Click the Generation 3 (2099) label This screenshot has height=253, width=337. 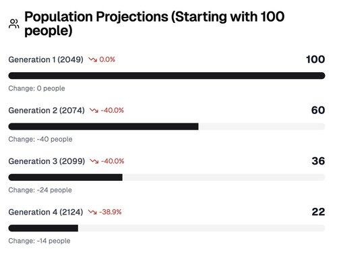(47, 161)
